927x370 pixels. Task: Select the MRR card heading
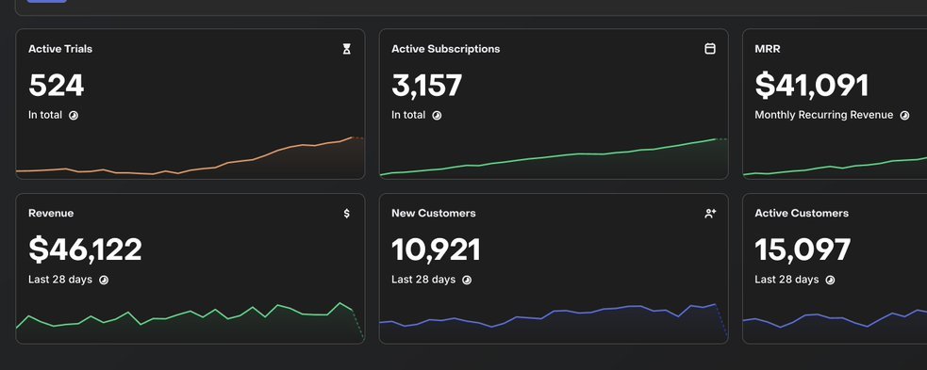pyautogui.click(x=768, y=49)
